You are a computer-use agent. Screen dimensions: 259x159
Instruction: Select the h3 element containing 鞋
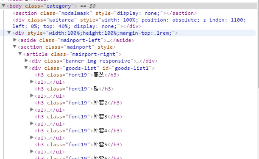click(74, 89)
